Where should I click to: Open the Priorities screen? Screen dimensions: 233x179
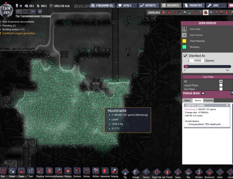click(x=194, y=5)
